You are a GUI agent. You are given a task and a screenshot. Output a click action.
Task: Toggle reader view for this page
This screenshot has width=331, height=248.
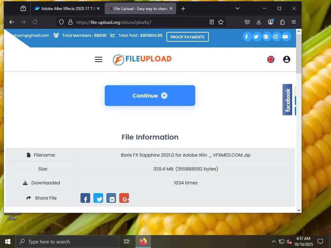point(211,22)
